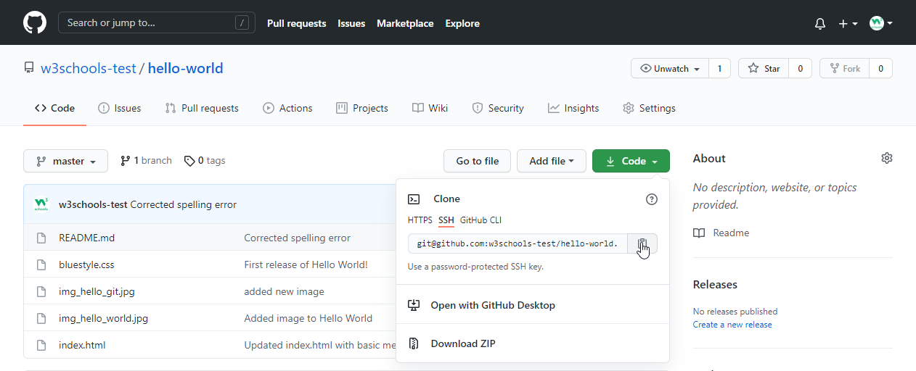Open the Settings repository tab
Screen dimensions: 916x371
coord(649,108)
